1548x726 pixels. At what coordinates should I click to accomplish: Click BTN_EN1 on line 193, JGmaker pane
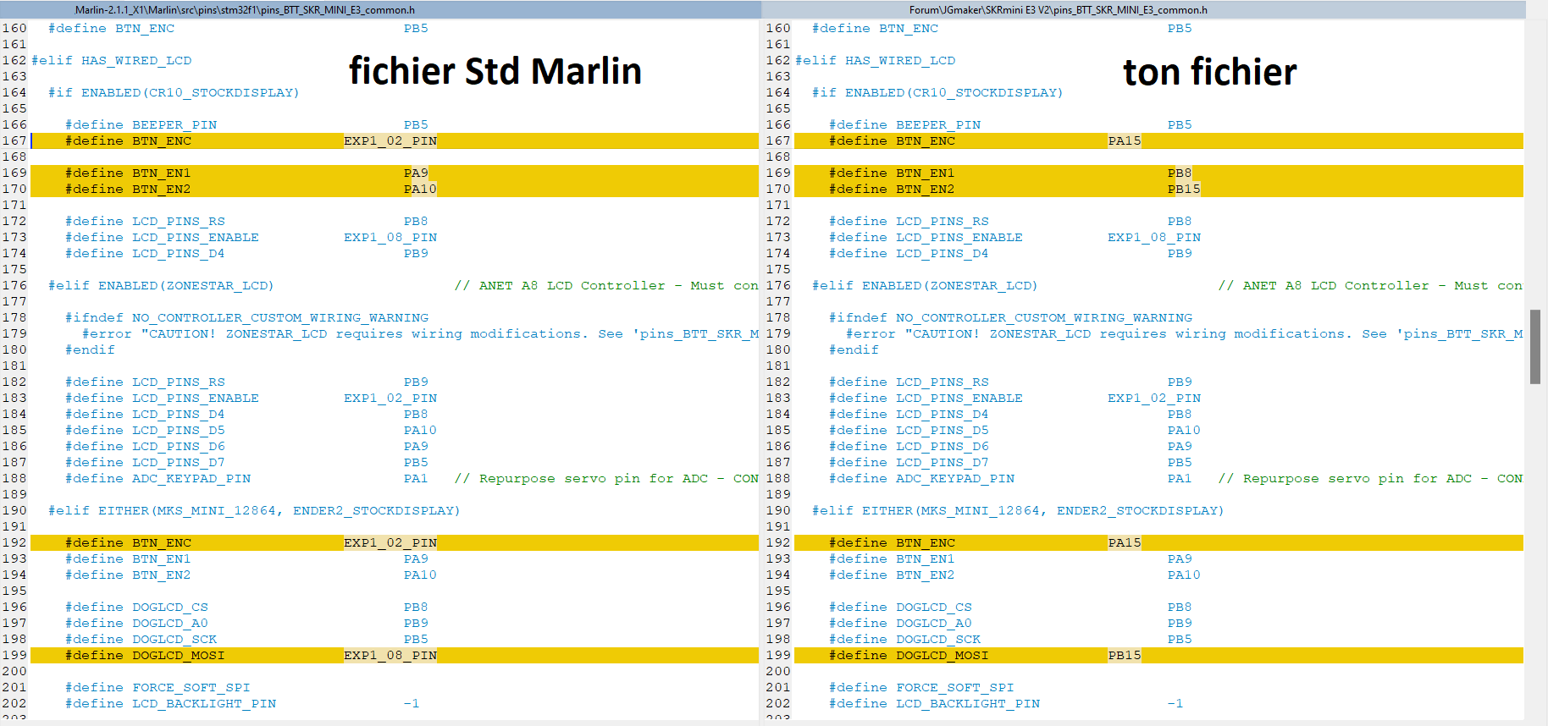pos(926,559)
